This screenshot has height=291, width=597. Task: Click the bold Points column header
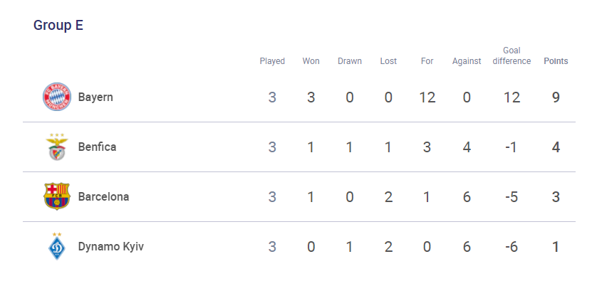556,61
